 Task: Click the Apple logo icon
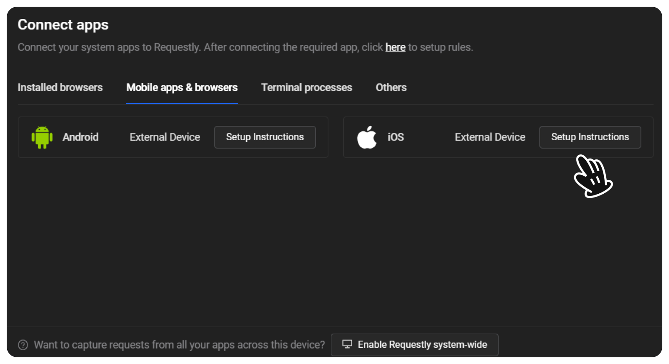(x=367, y=137)
